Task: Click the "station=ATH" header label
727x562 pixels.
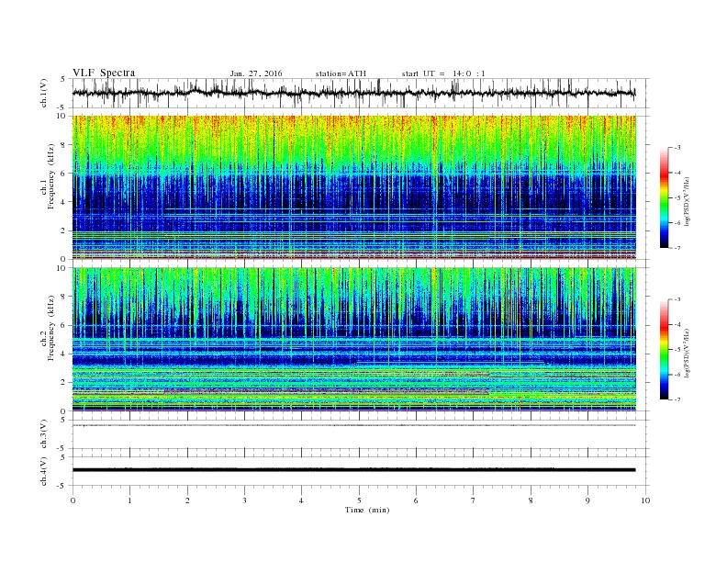Action: (x=341, y=73)
